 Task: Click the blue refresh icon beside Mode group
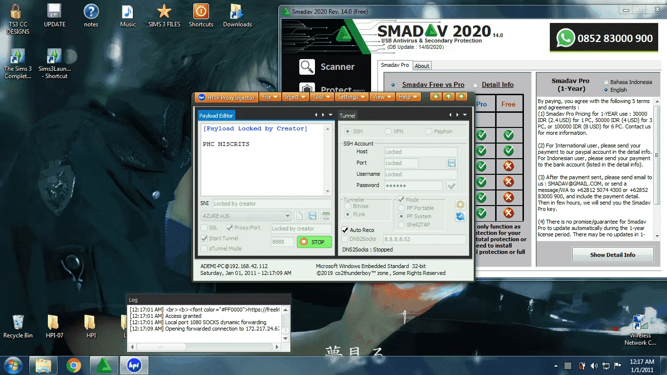tap(460, 216)
